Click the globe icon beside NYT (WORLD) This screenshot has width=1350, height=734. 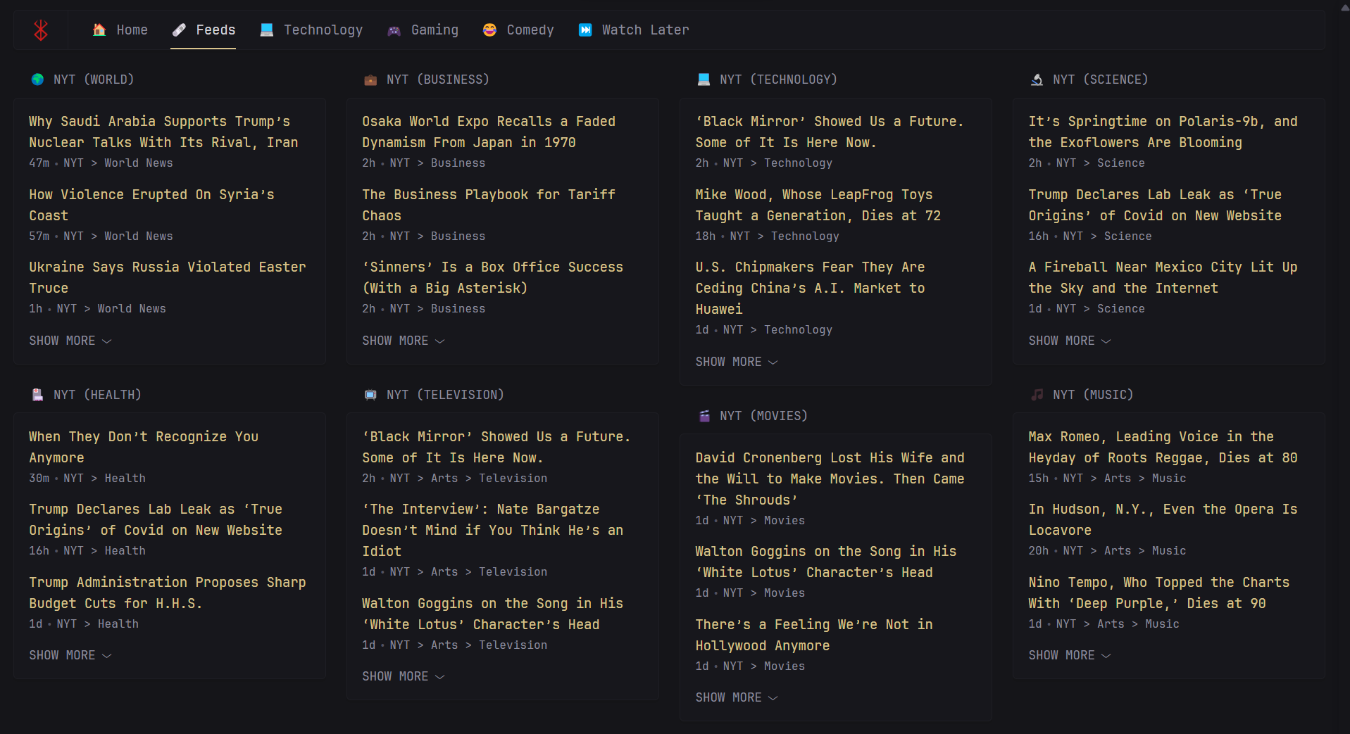click(37, 80)
